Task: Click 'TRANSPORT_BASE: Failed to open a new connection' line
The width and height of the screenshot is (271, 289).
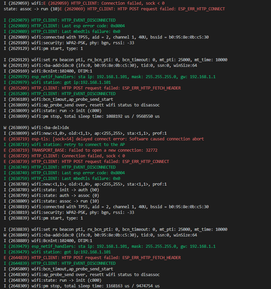Action: (80, 150)
